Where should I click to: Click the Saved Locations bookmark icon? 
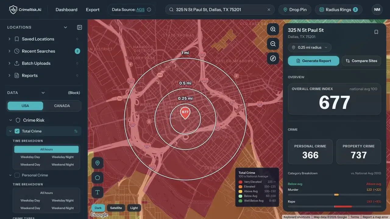tap(17, 39)
